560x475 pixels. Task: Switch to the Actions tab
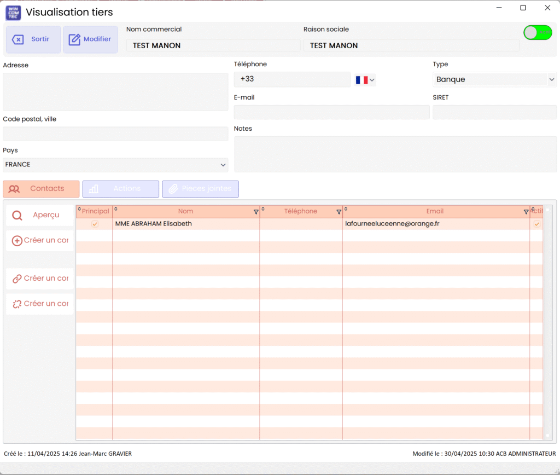121,189
